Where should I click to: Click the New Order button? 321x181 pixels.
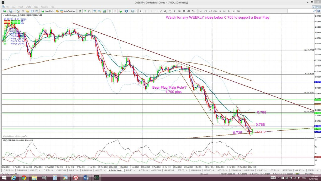[x=48, y=11]
